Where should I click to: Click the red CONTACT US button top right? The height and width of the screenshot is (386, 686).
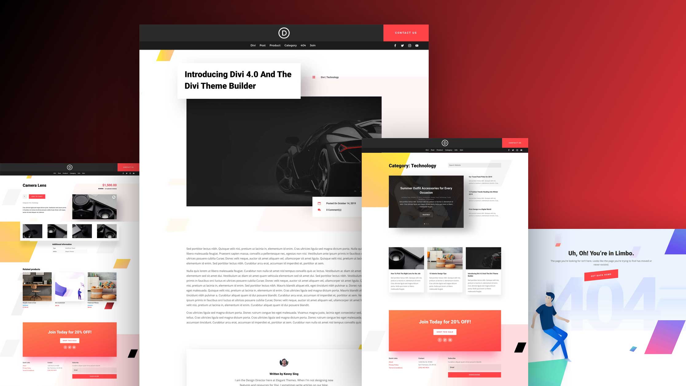406,33
